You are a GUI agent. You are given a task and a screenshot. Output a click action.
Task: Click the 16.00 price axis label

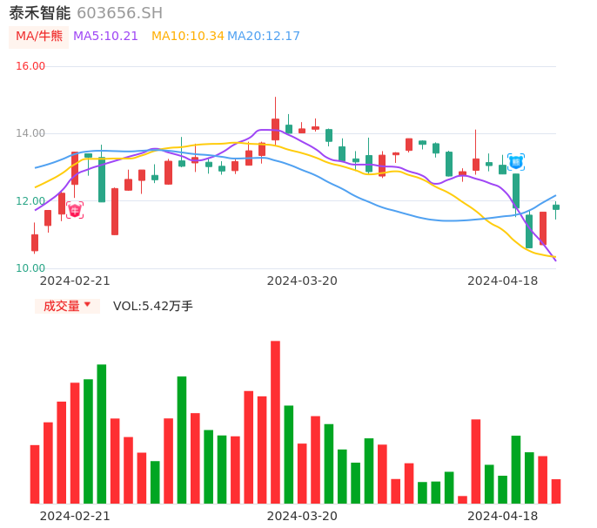(30, 66)
